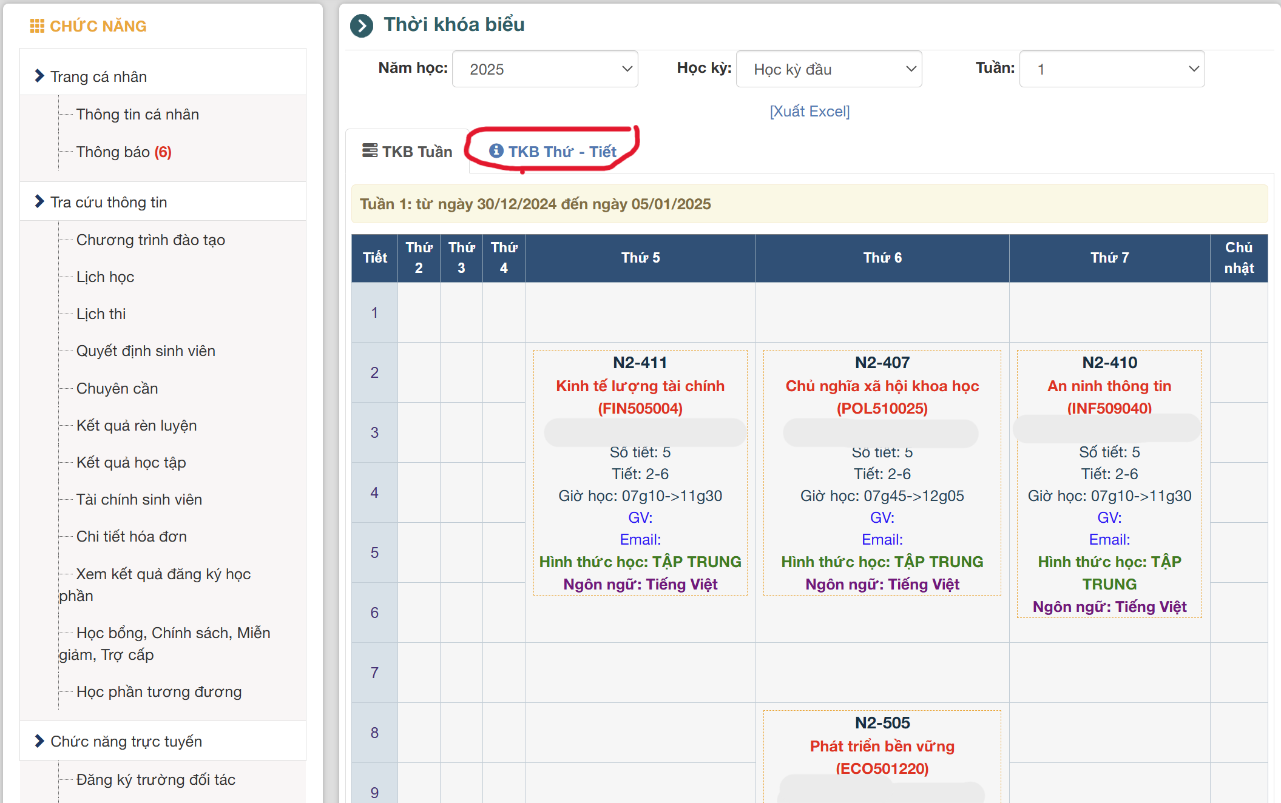Screen dimensions: 1281x803
Task: Click An ninh thông tin course block
Action: [x=1109, y=386]
